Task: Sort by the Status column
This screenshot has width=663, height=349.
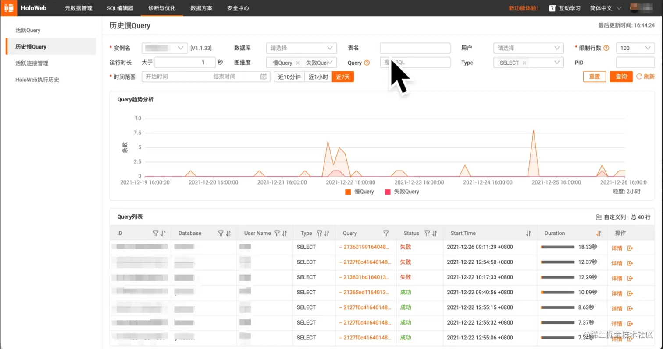Action: point(435,234)
